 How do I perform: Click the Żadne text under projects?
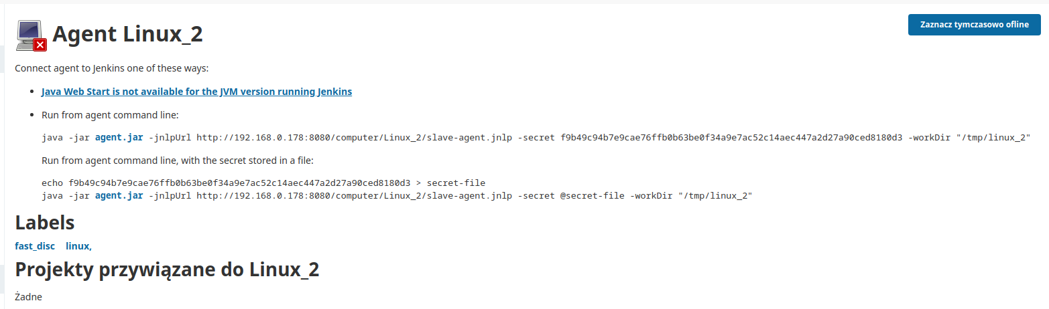pyautogui.click(x=28, y=296)
